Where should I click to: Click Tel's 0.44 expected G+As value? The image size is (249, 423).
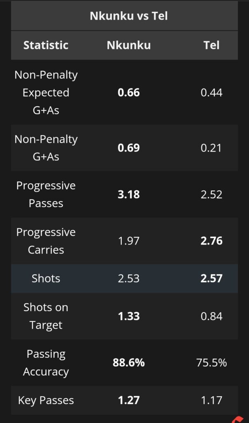[211, 93]
